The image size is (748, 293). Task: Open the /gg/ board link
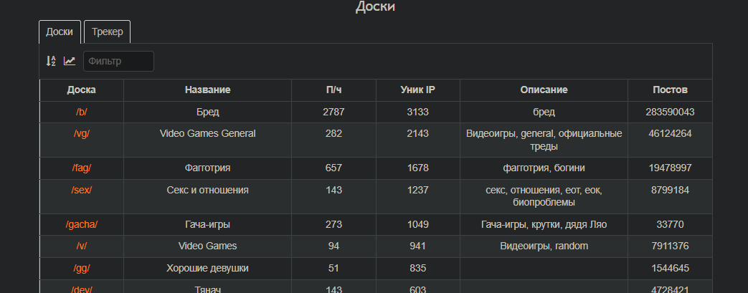(x=81, y=269)
